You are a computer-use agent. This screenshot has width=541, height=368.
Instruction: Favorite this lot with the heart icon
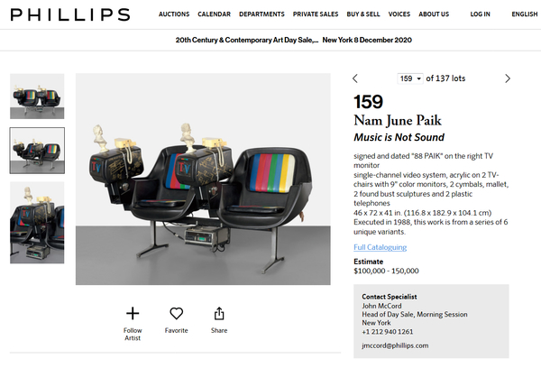(x=177, y=313)
